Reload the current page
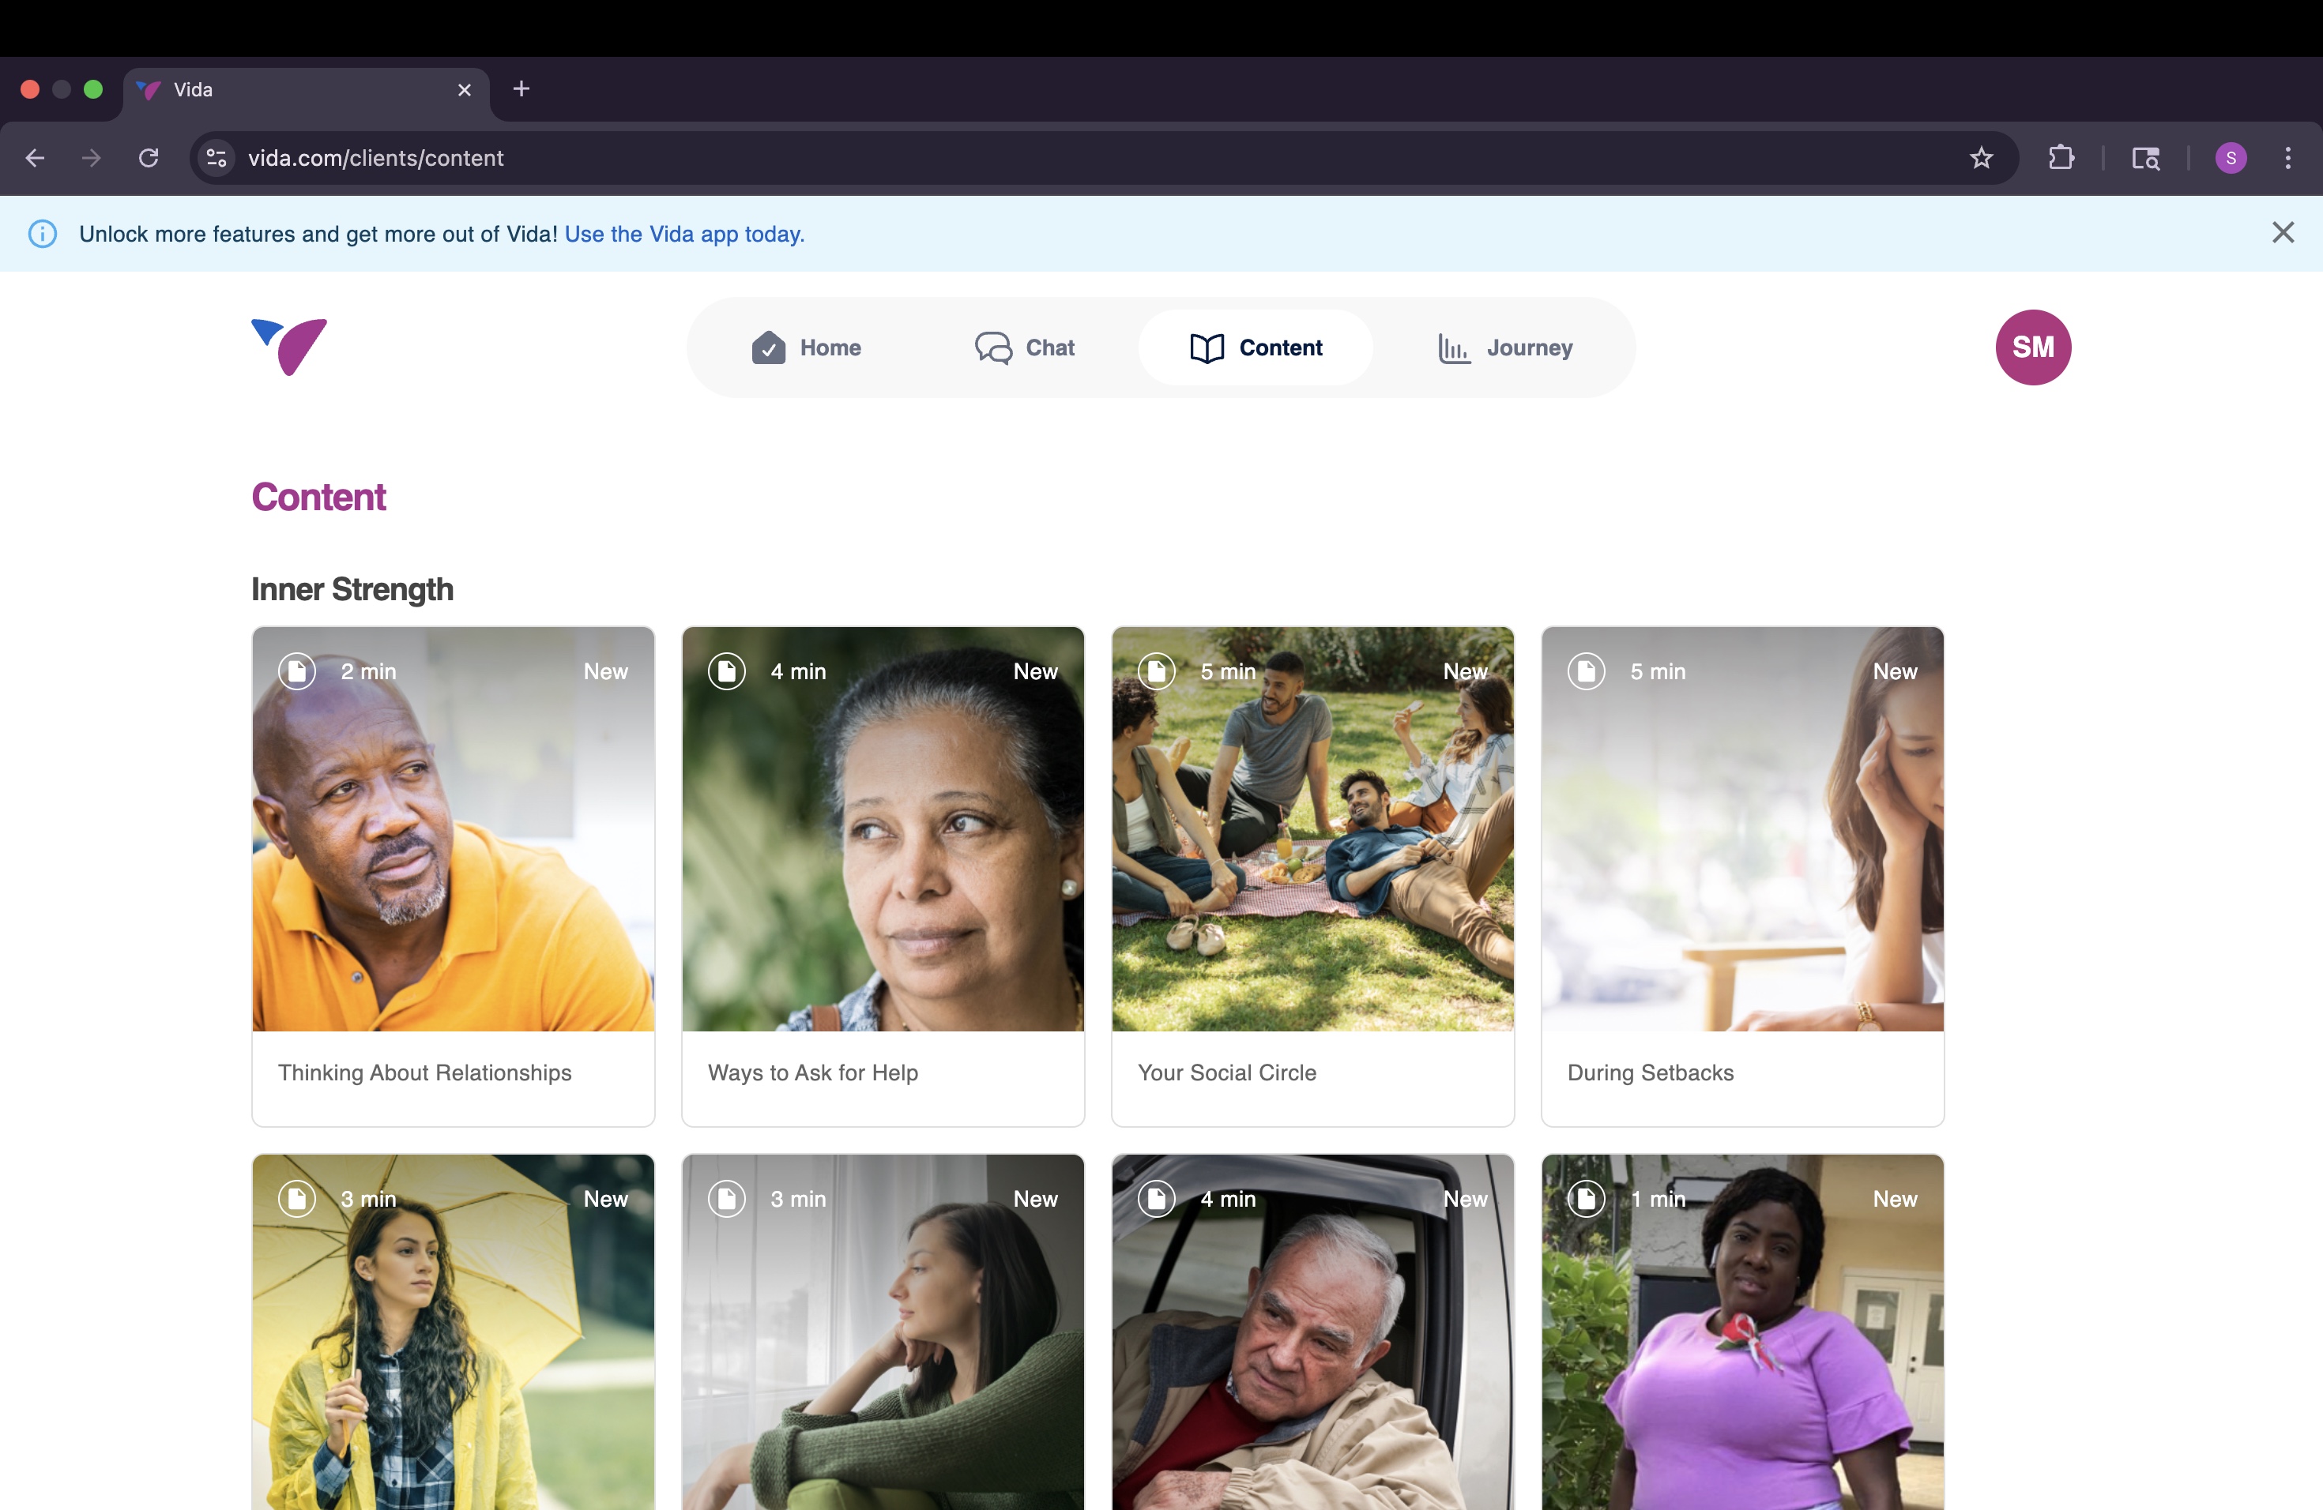The image size is (2323, 1510). tap(149, 158)
